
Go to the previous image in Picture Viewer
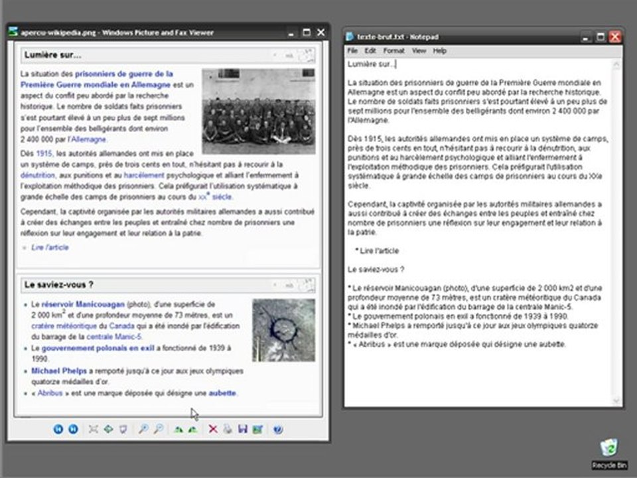[58, 429]
